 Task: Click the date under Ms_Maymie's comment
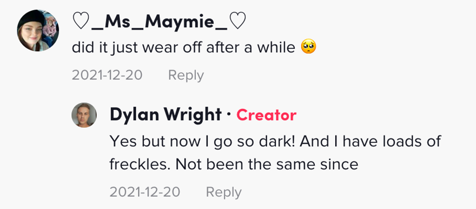[x=107, y=75]
